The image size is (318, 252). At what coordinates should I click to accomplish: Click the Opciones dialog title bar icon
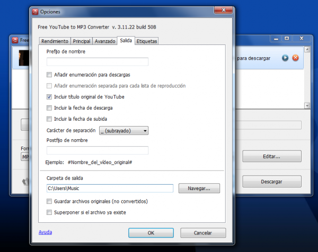pos(35,11)
